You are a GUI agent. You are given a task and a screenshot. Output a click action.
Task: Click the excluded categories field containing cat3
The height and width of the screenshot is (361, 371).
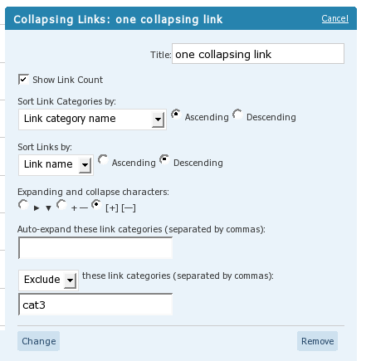click(x=95, y=305)
